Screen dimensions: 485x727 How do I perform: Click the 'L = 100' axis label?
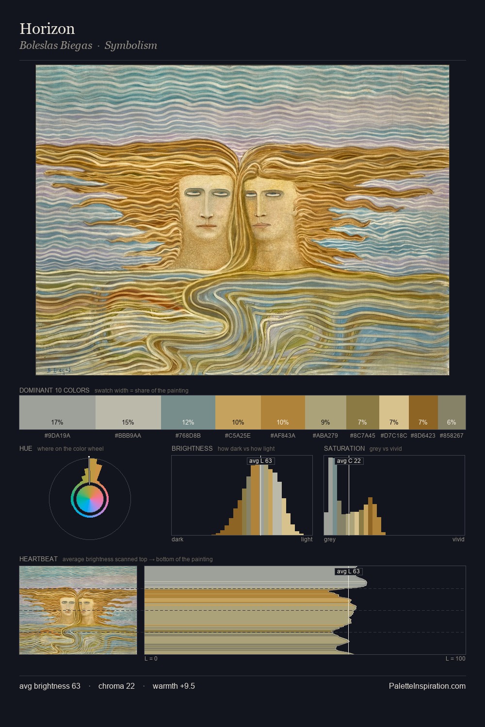click(x=455, y=658)
